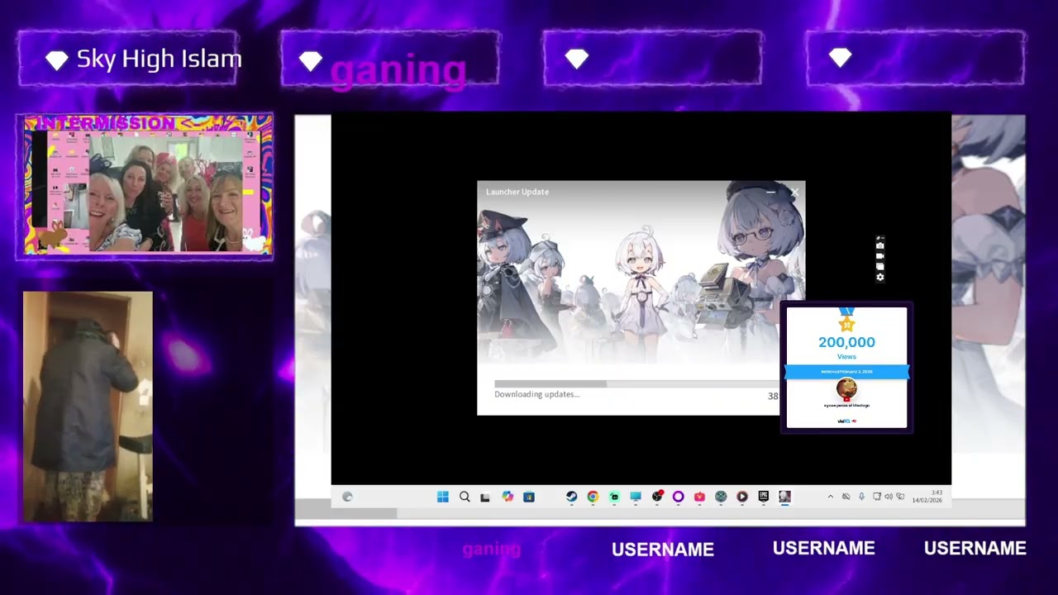Open the Windows Start menu
Screen dimensions: 1058x595
(443, 497)
